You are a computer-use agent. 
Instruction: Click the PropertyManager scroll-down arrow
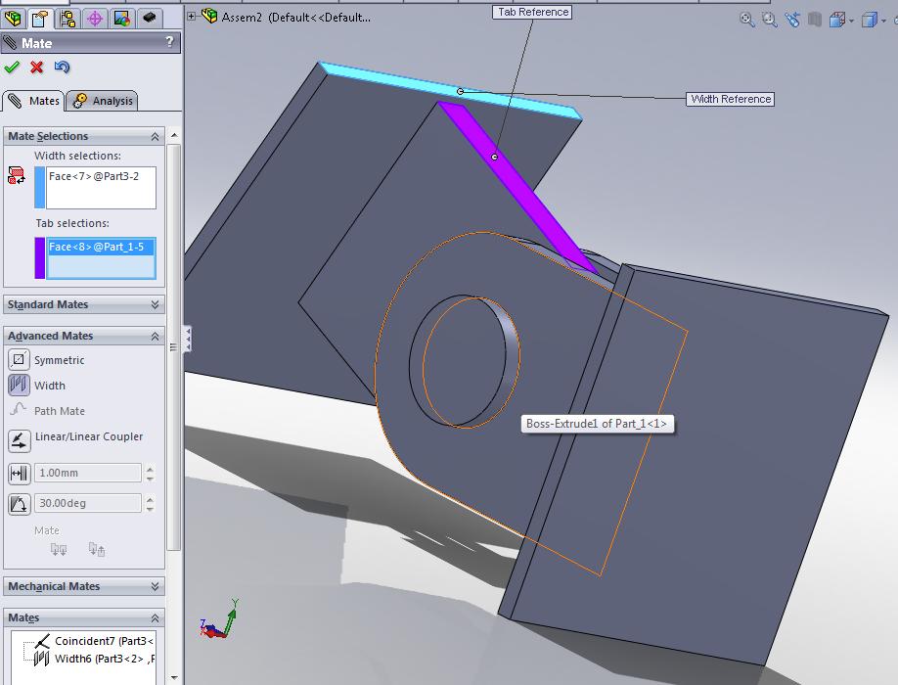pos(174,678)
